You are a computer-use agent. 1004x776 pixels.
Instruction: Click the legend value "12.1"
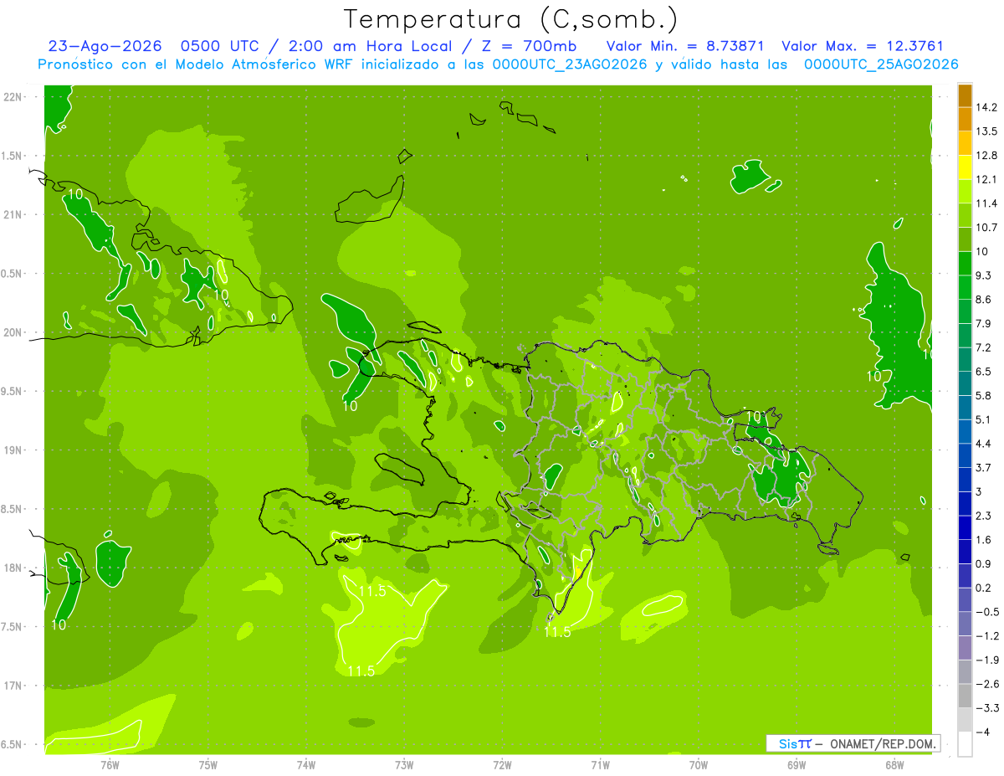coord(987,179)
